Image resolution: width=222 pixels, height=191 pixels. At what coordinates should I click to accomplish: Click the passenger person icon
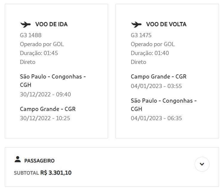(x=18, y=159)
